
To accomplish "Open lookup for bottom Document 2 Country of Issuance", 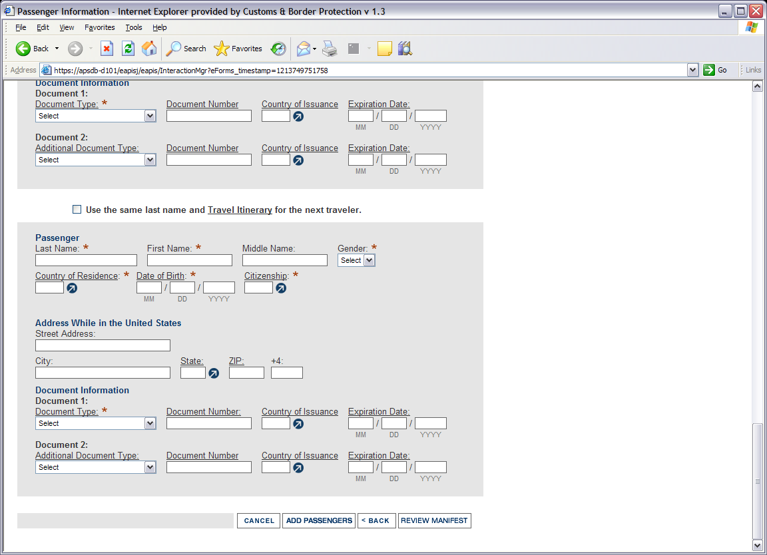I will tap(298, 468).
